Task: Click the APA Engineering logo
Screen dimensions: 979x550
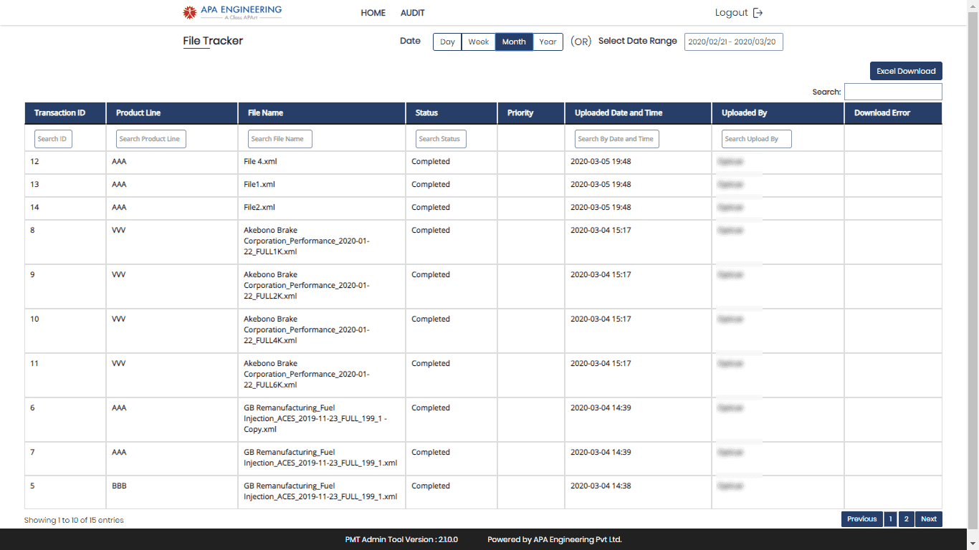Action: (233, 12)
